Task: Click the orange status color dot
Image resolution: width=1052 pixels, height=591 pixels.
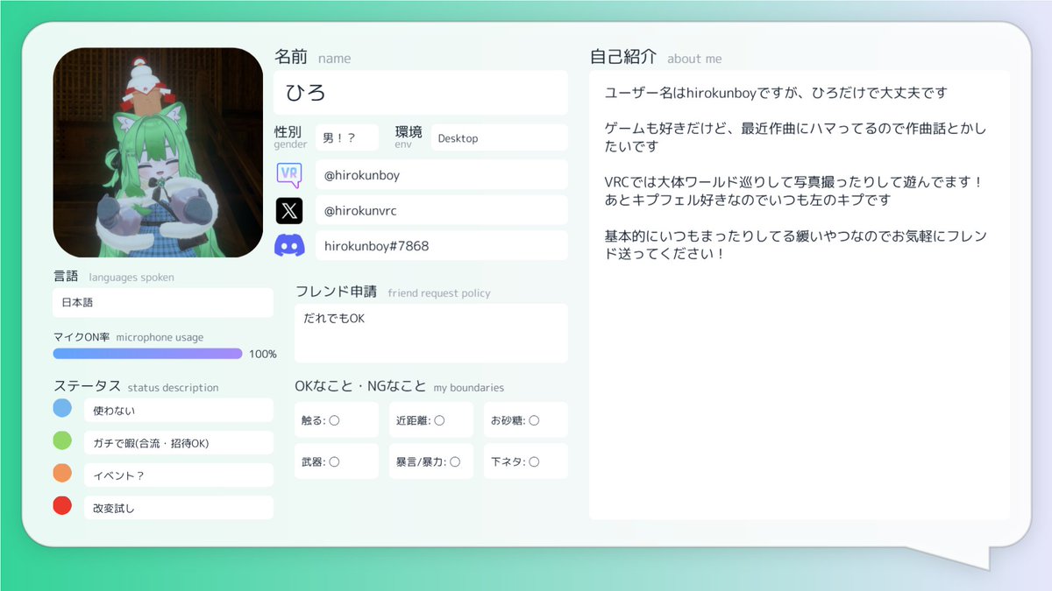Action: coord(62,473)
